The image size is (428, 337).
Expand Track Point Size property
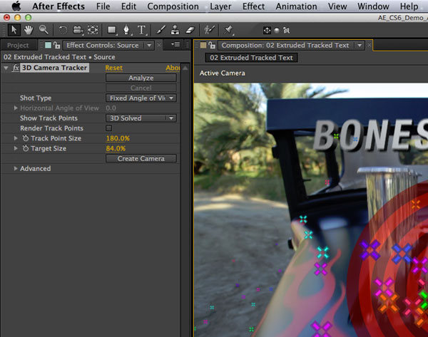click(16, 138)
